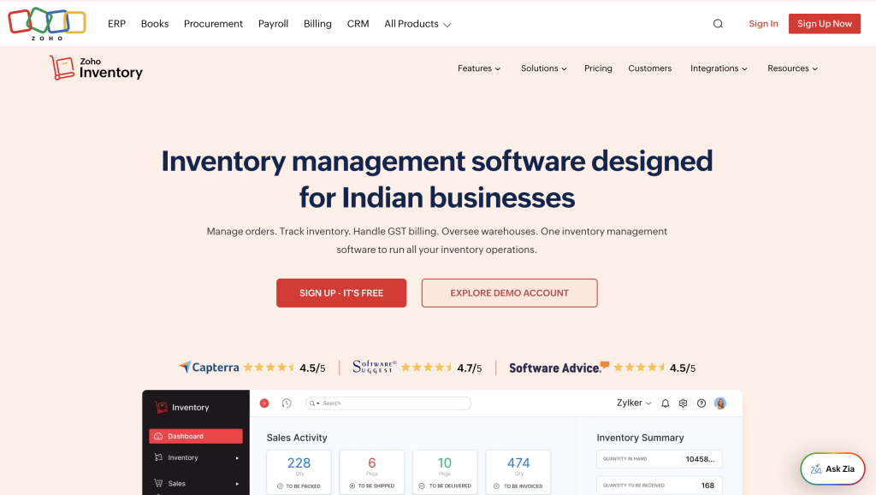Open the search filter dropdown arrow

(318, 404)
